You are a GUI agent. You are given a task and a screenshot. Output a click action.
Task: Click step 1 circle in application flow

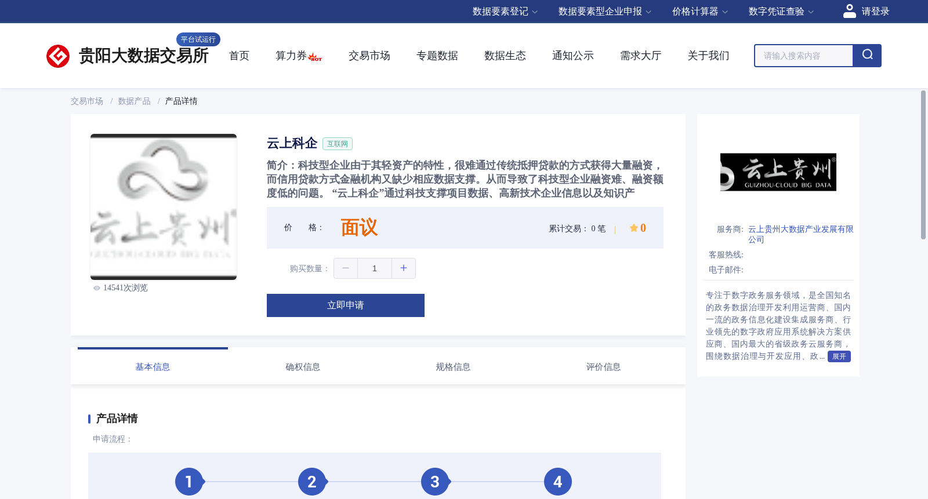click(x=189, y=482)
